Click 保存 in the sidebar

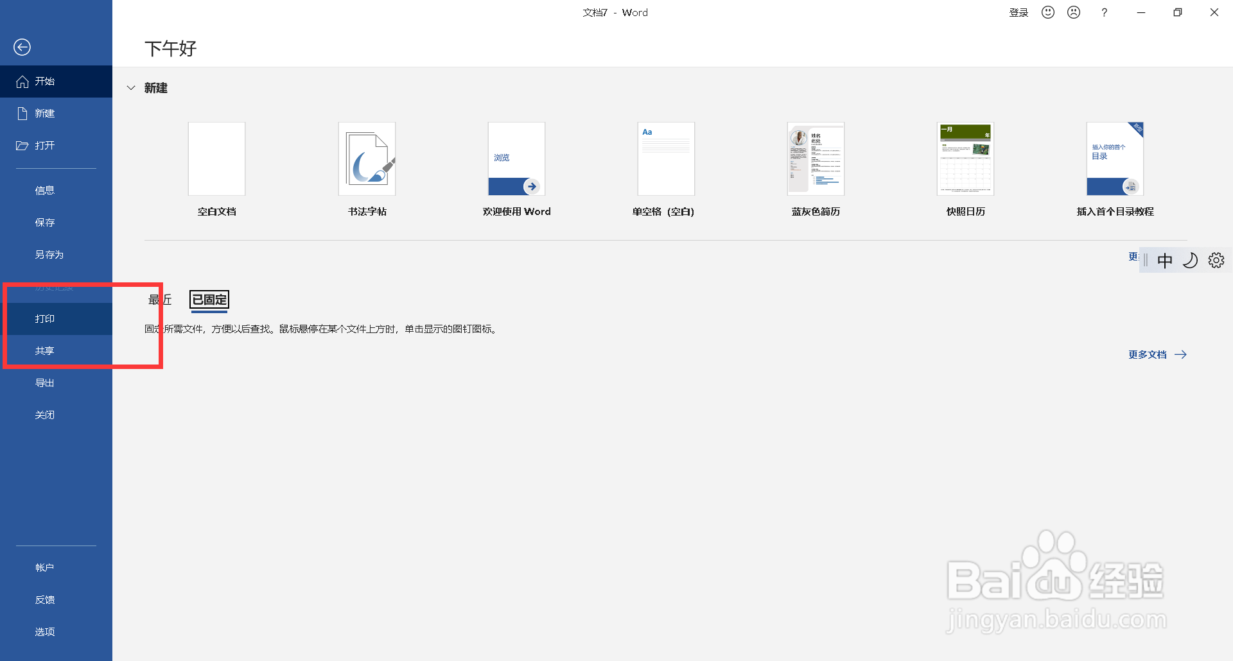click(x=56, y=223)
